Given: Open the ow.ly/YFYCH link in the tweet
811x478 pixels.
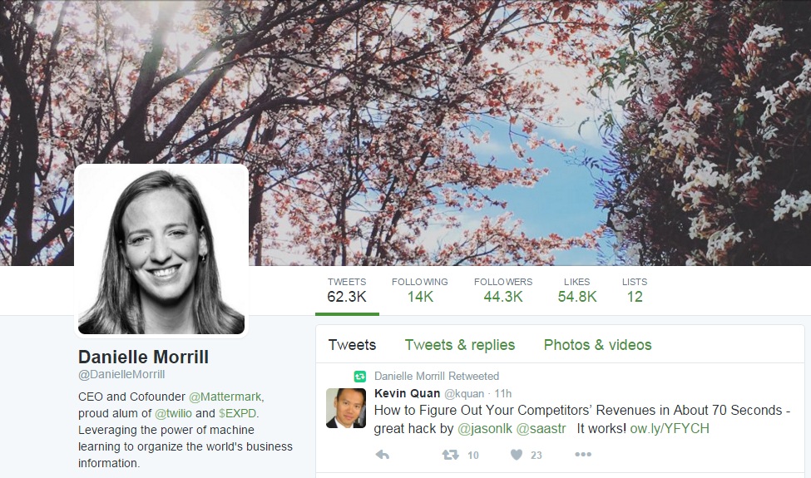Looking at the screenshot, I should 670,428.
